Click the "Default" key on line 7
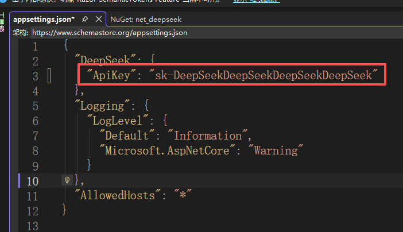The image size is (403, 232). [x=127, y=136]
